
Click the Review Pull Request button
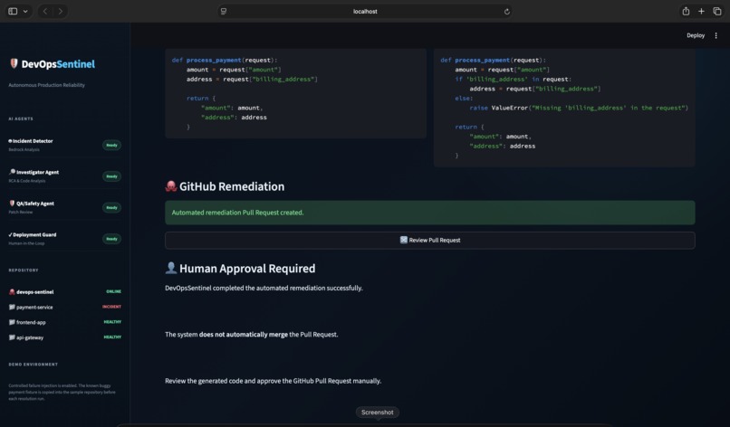pos(429,241)
